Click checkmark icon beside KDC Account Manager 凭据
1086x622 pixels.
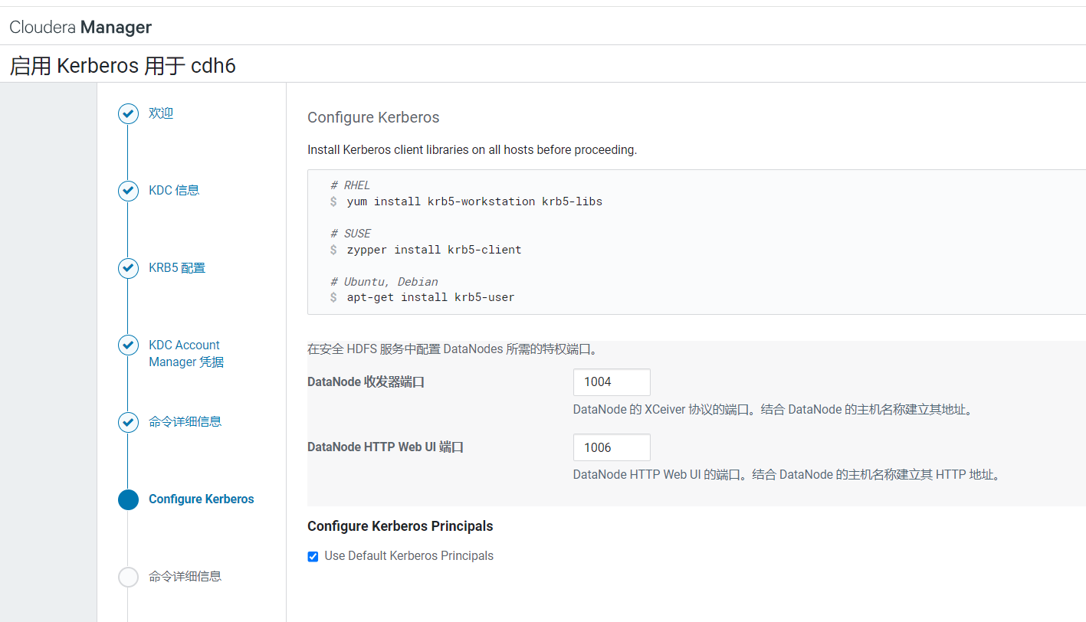[128, 345]
